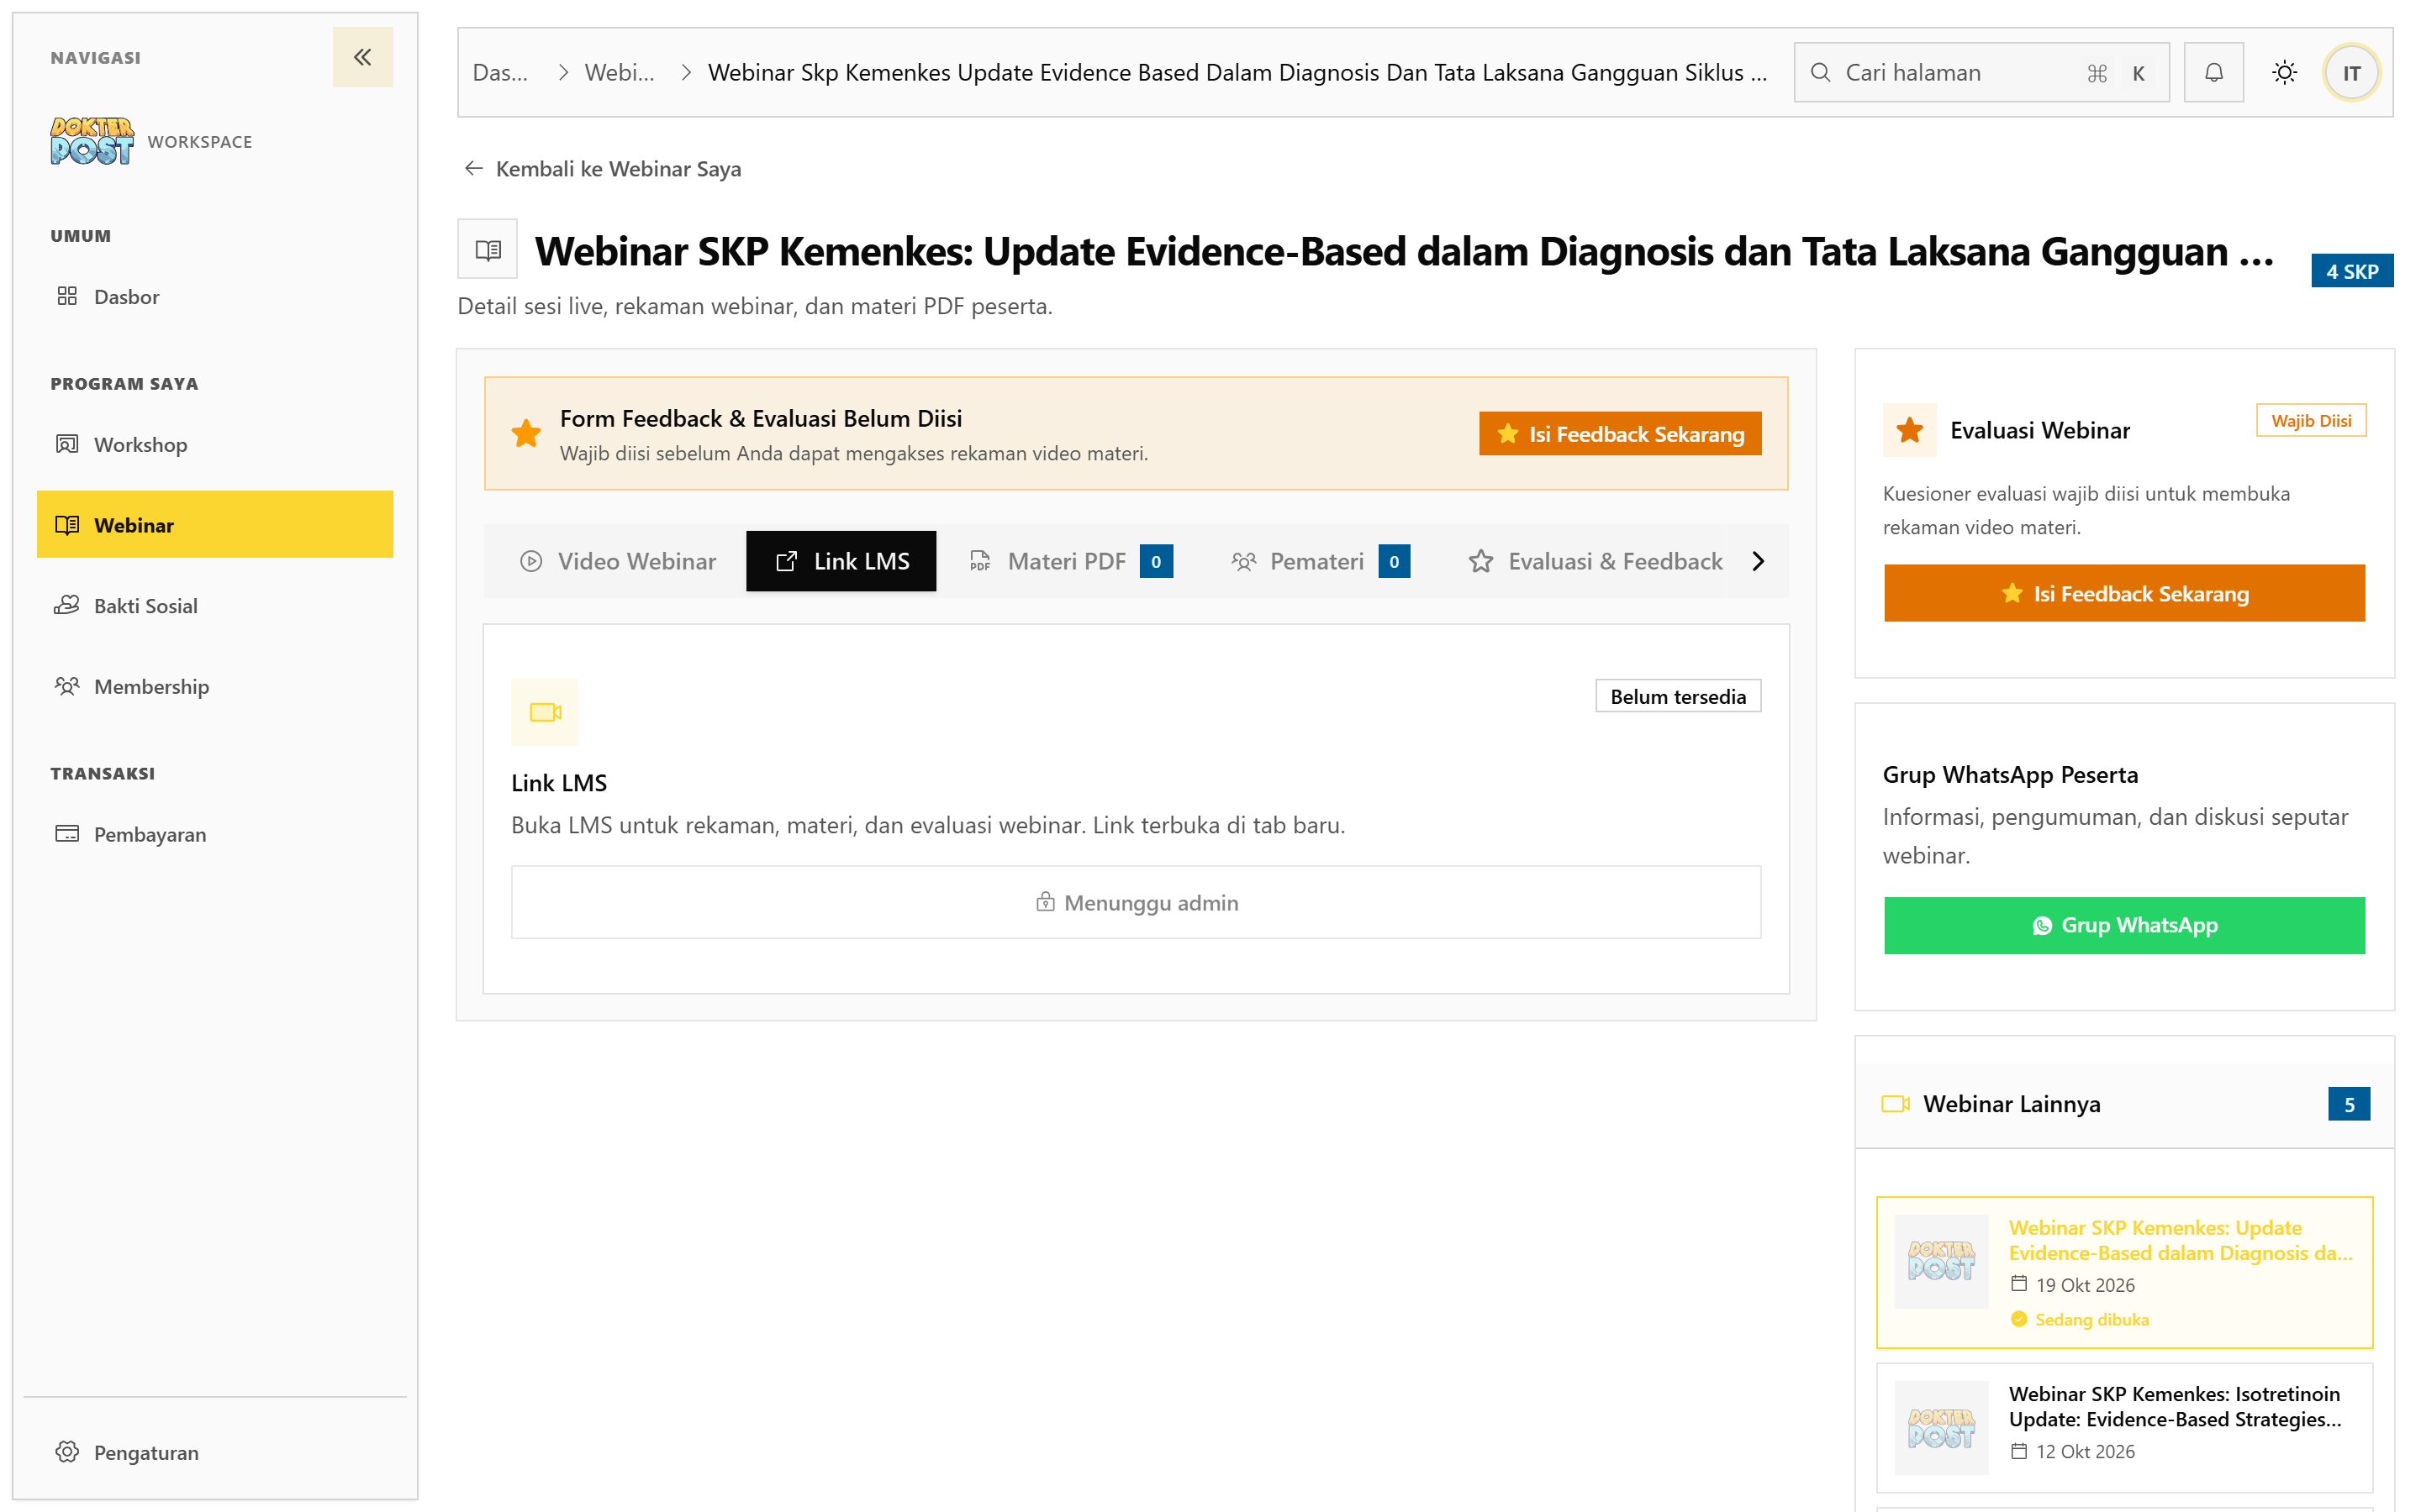Focus the Cari halaman search field
Viewport: 2421px width, 1512px height.
coord(1981,72)
